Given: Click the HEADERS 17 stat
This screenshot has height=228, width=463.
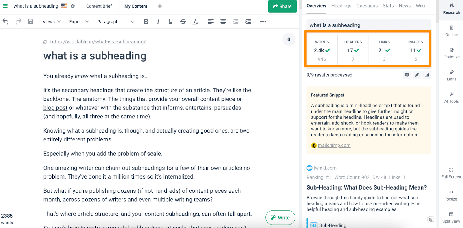Looking at the screenshot, I should click(353, 50).
